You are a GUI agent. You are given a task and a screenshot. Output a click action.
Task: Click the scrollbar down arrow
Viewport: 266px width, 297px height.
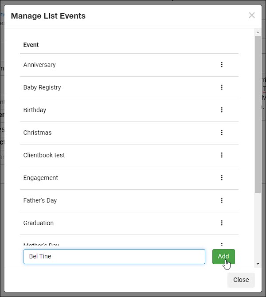point(258,263)
